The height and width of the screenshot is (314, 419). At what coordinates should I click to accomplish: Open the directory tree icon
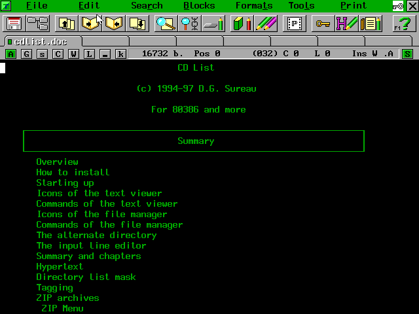pos(37,24)
